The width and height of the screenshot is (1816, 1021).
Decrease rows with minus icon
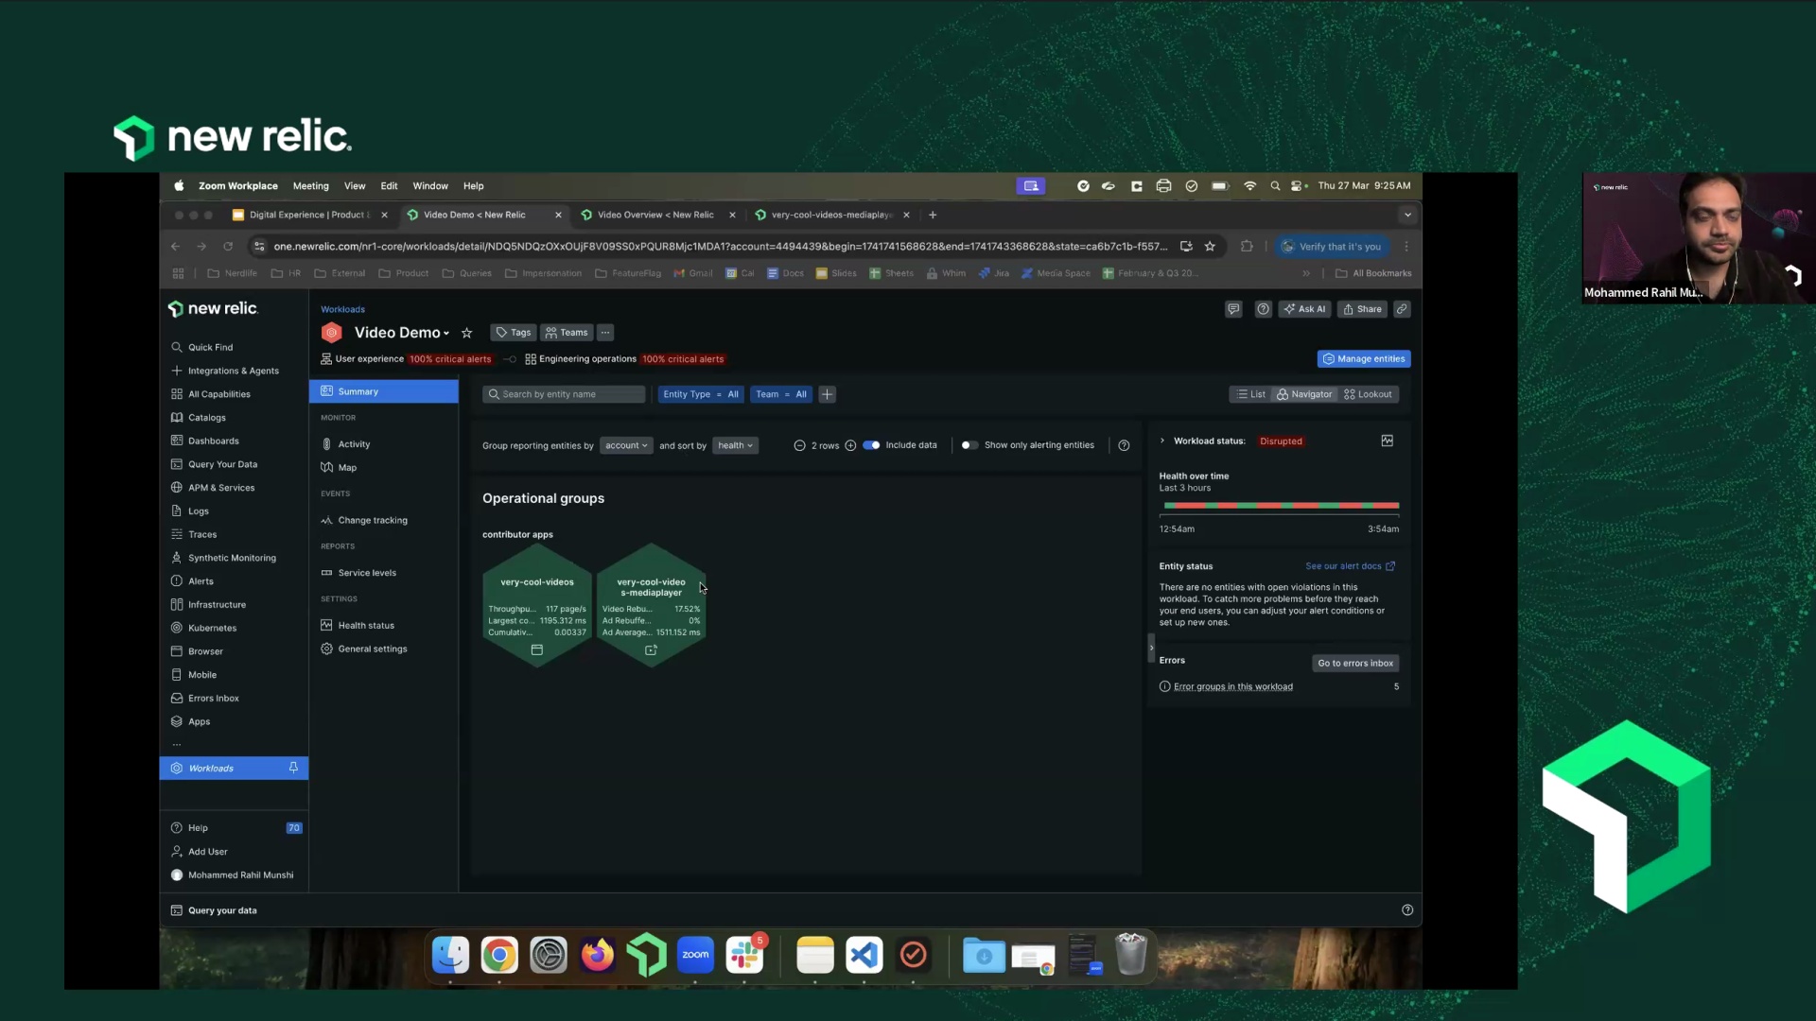pos(799,445)
